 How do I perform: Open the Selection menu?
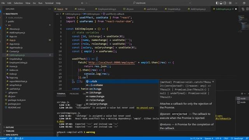coord(18,3)
